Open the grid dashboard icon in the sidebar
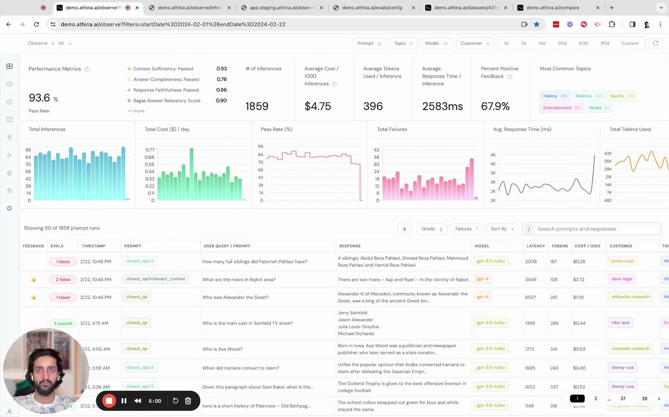669x417 pixels. click(9, 66)
